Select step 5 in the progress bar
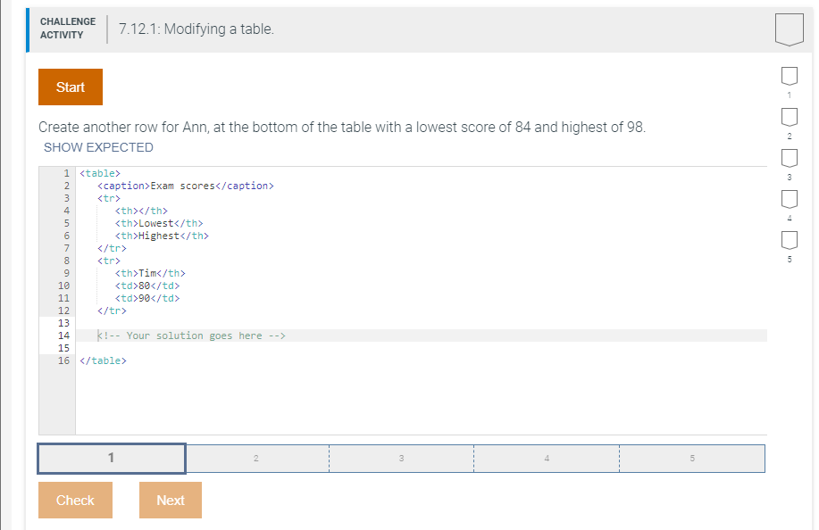 pos(691,458)
